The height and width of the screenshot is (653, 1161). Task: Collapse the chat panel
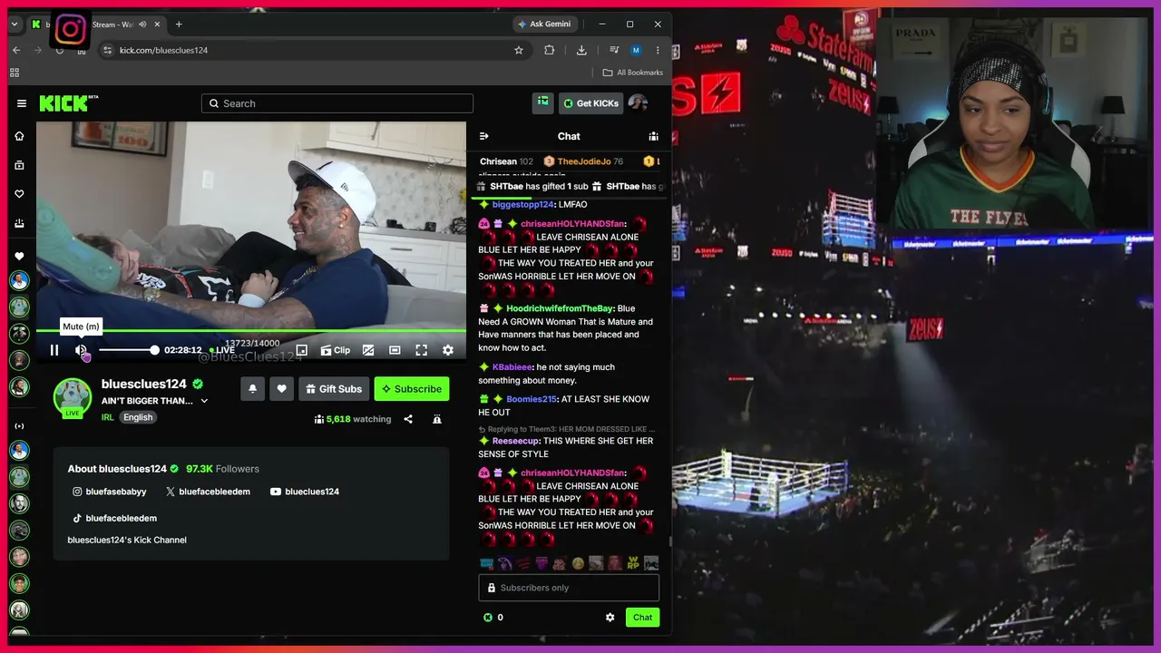tap(484, 136)
